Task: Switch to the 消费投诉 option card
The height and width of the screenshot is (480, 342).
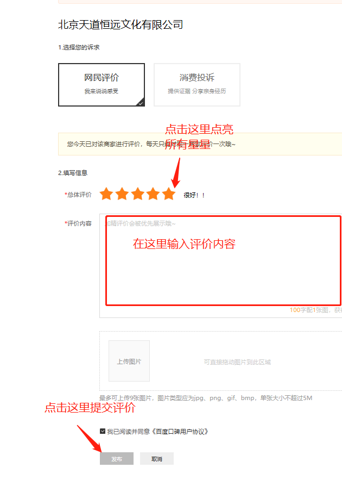Action: [197, 84]
